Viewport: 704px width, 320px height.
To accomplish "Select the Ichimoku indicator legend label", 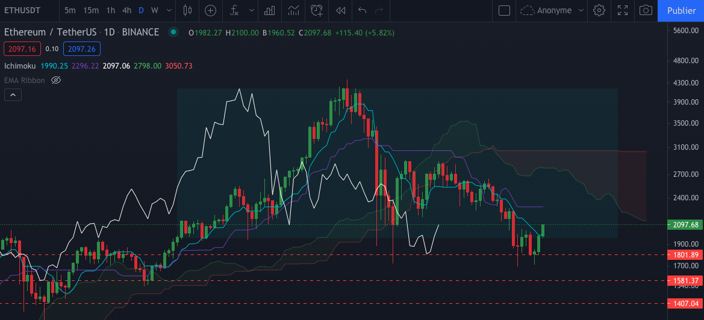I will tap(20, 66).
